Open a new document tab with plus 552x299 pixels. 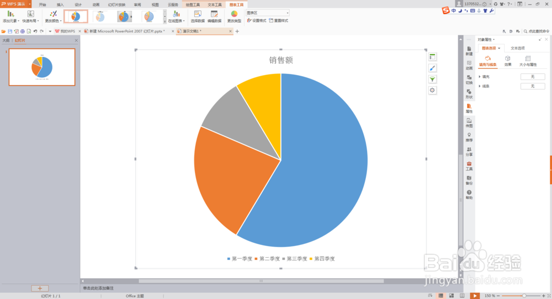[237, 31]
